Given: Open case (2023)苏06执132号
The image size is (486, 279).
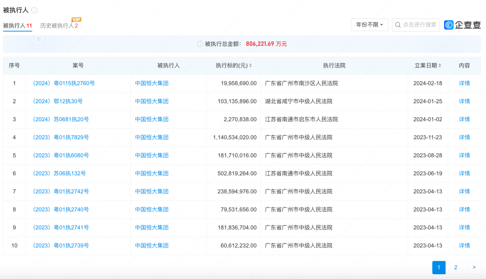Looking at the screenshot, I should tap(58, 173).
